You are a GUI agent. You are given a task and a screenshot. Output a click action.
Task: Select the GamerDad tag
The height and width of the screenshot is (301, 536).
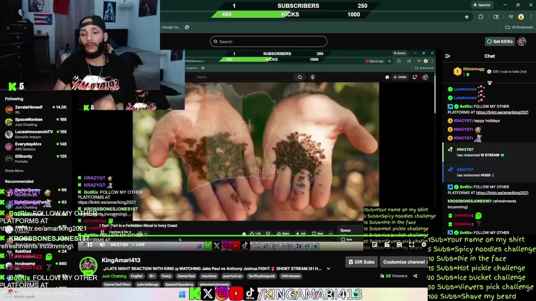186,276
